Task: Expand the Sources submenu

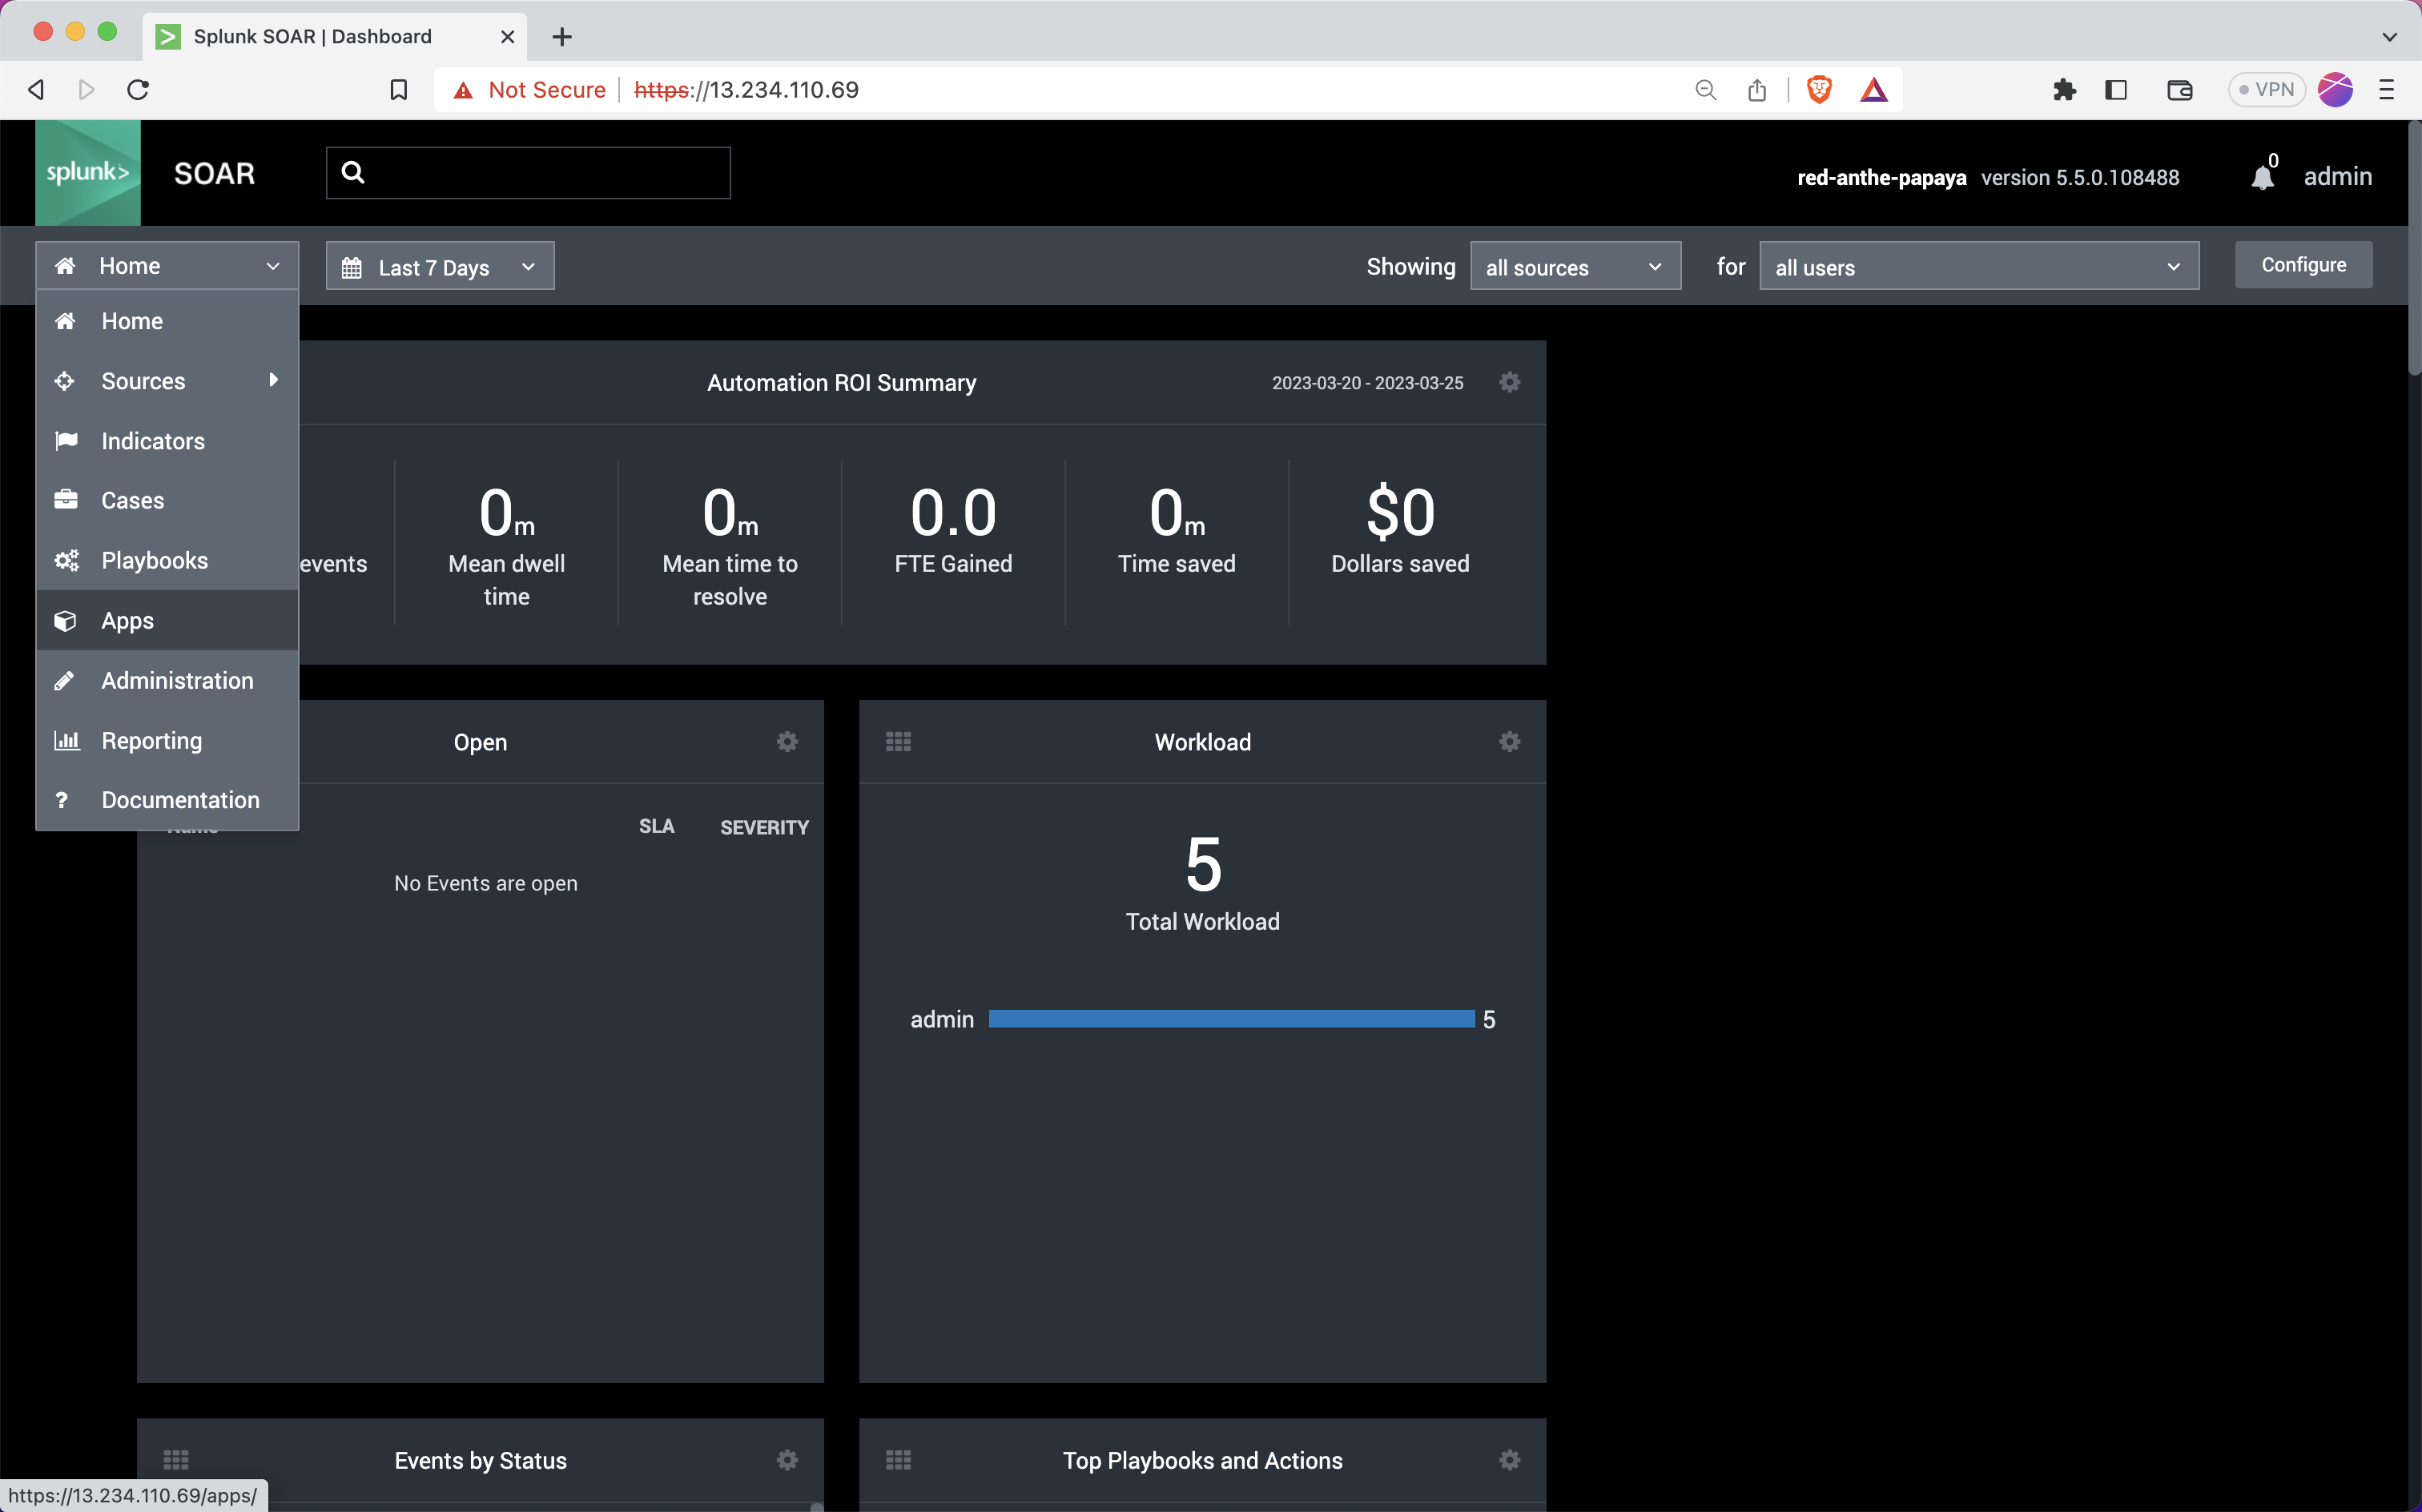Action: [272, 381]
